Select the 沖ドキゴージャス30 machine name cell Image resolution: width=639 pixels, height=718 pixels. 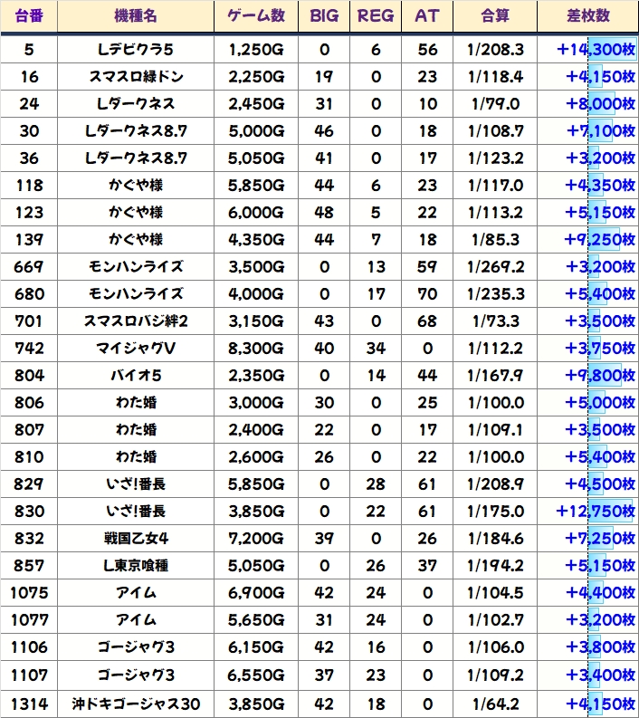coord(136,704)
